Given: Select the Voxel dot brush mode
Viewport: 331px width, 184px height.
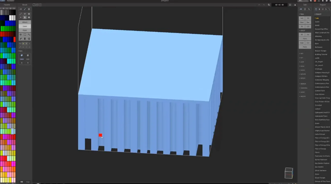Looking at the screenshot, I should pyautogui.click(x=21, y=17).
